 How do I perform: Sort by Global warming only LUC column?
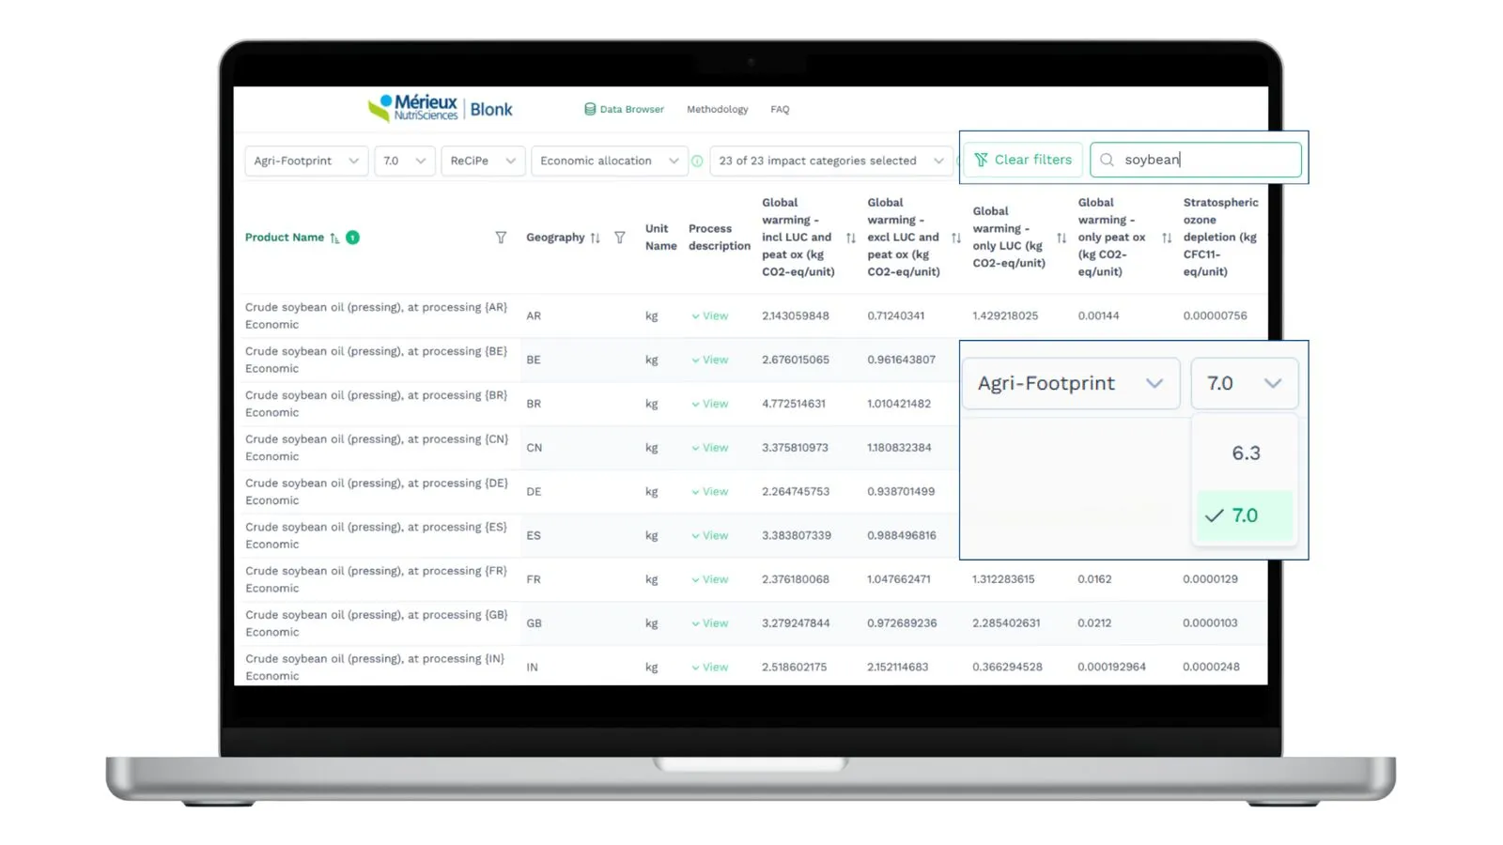1061,238
